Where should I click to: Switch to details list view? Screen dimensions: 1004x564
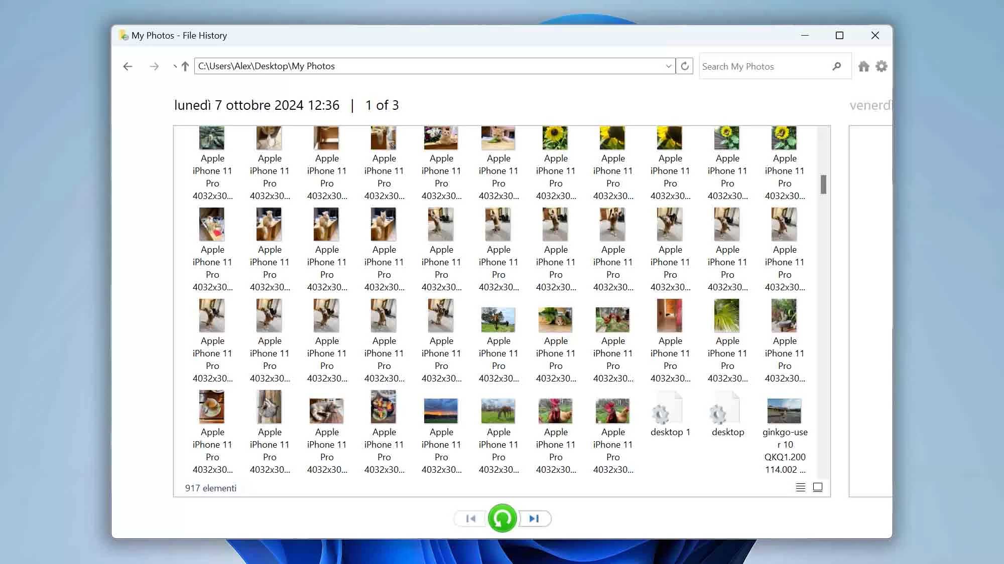click(801, 487)
